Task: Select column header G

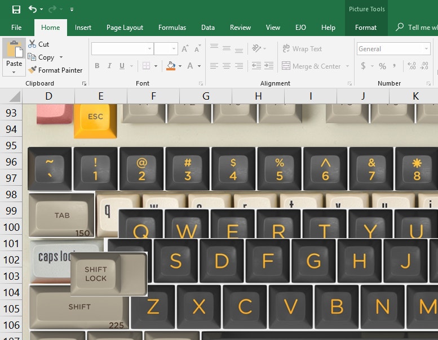Action: pyautogui.click(x=206, y=96)
